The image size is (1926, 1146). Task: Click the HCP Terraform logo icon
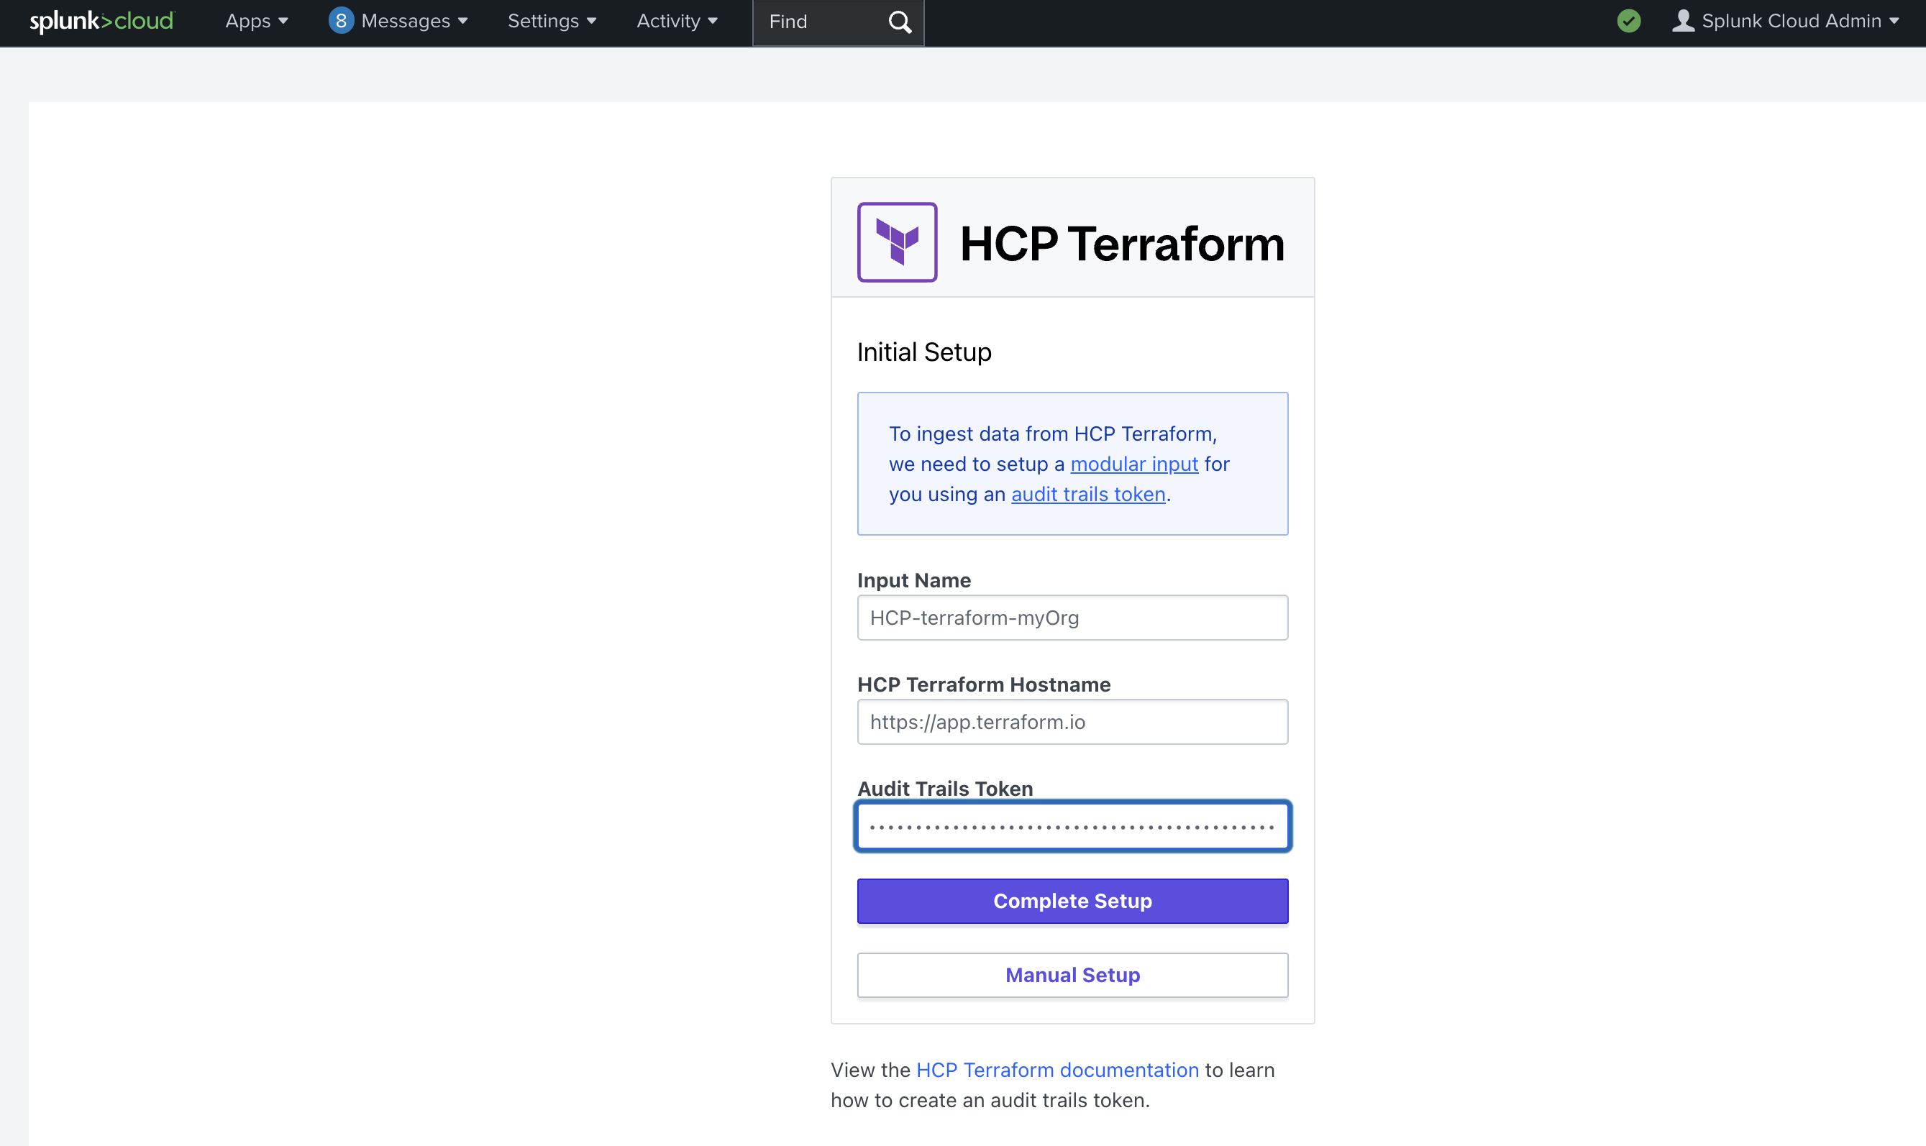point(897,242)
